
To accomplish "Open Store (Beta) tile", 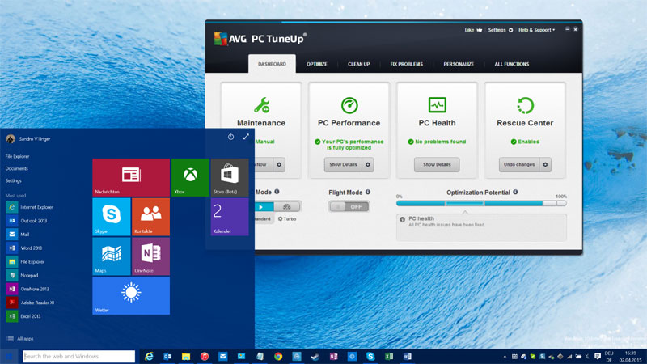I will point(230,177).
